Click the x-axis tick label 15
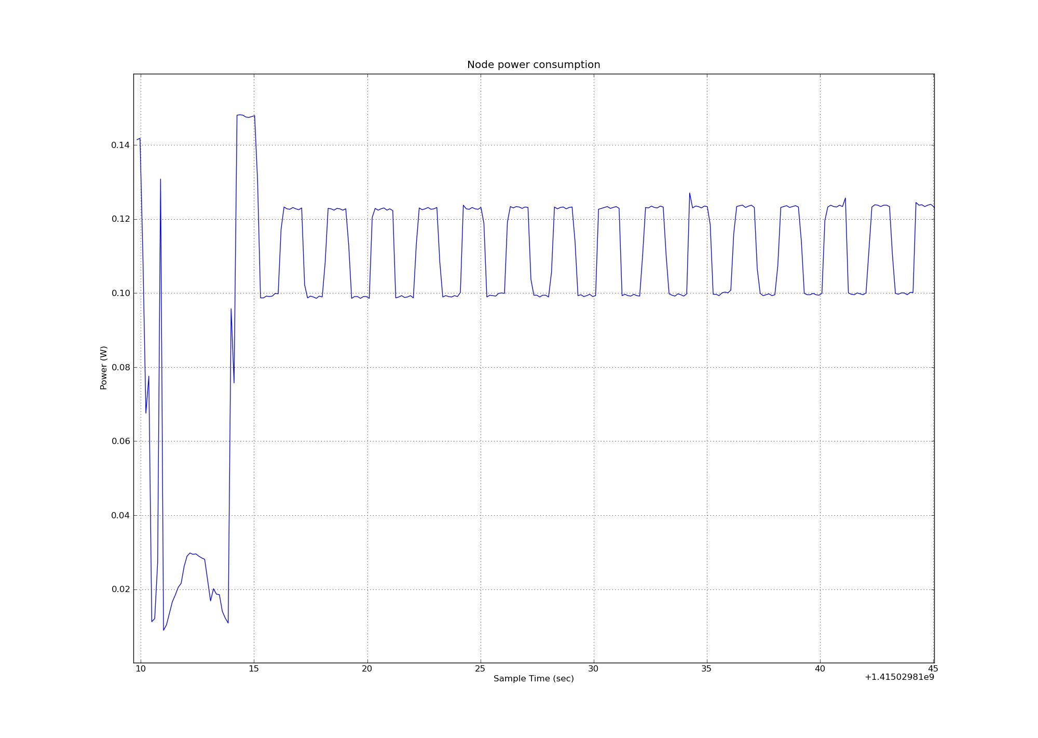1038x738 pixels. click(254, 669)
